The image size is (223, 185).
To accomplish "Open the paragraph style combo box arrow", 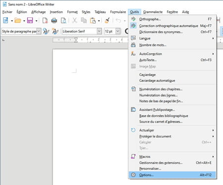I will coord(39,31).
